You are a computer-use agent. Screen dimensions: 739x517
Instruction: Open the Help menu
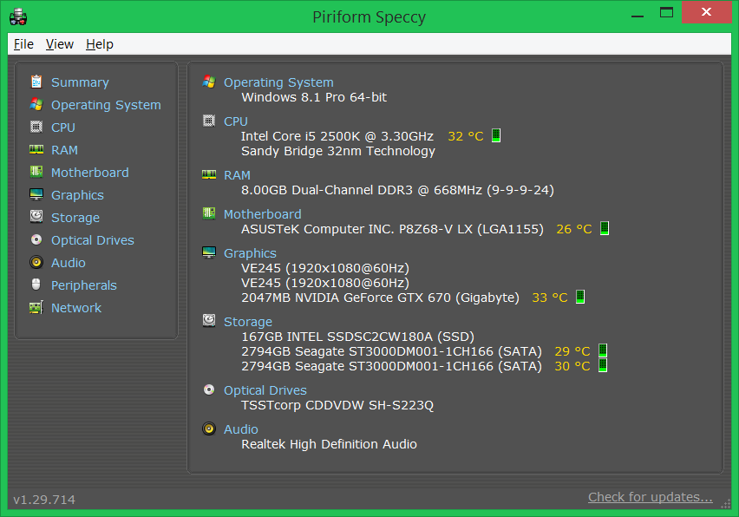tap(100, 44)
